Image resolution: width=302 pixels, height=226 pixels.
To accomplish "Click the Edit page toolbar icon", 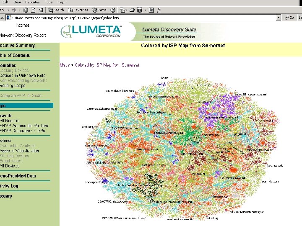I will click(x=140, y=10).
